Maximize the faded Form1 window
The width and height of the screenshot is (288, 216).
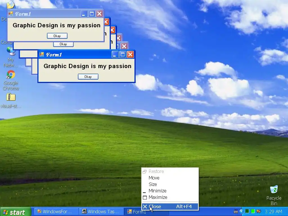click(x=92, y=13)
